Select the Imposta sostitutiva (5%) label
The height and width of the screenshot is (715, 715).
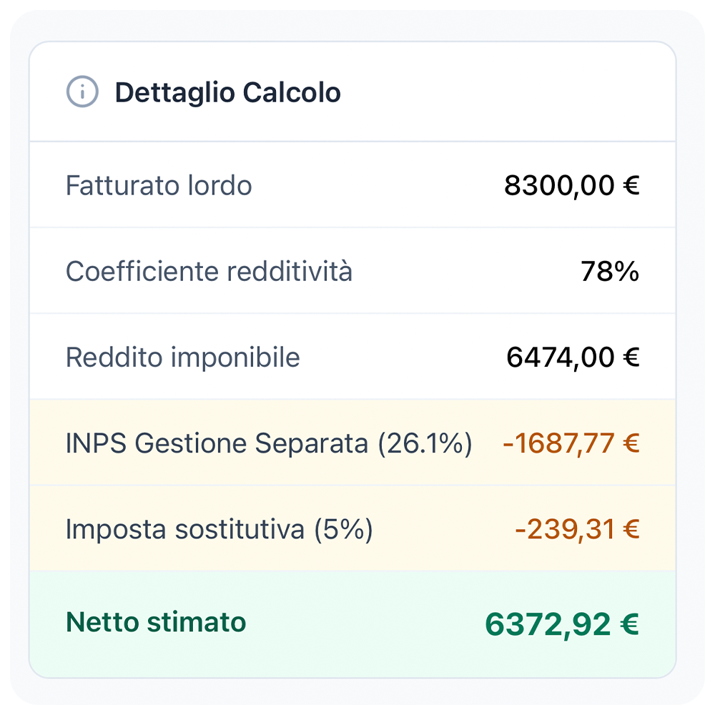coord(219,530)
